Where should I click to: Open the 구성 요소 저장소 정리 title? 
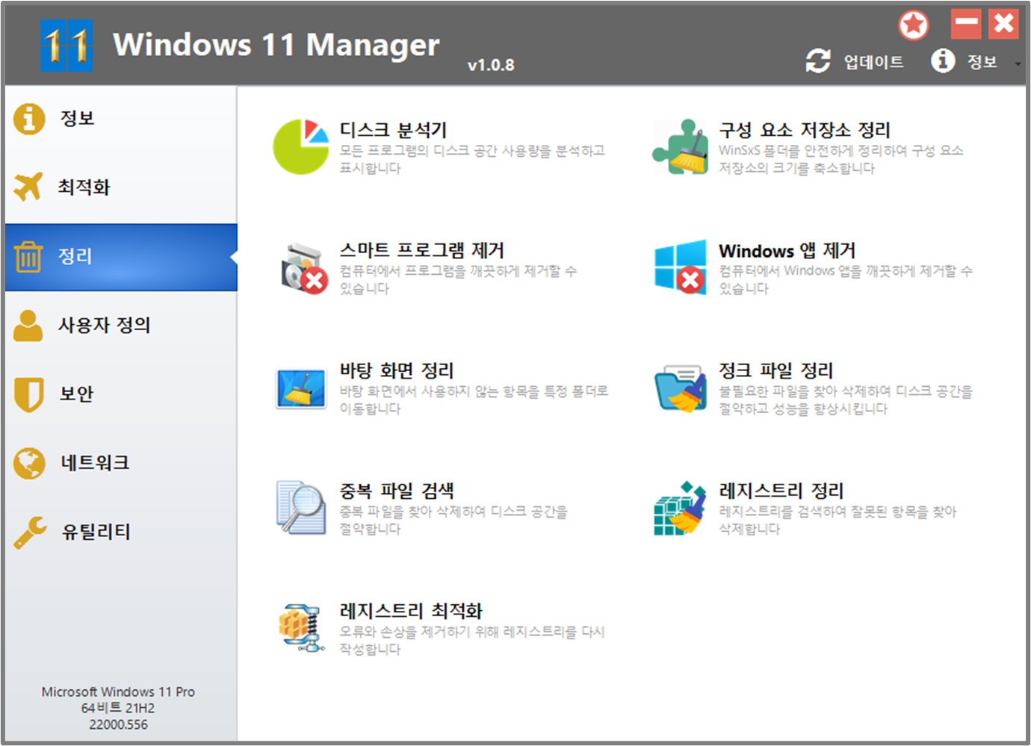click(x=805, y=130)
